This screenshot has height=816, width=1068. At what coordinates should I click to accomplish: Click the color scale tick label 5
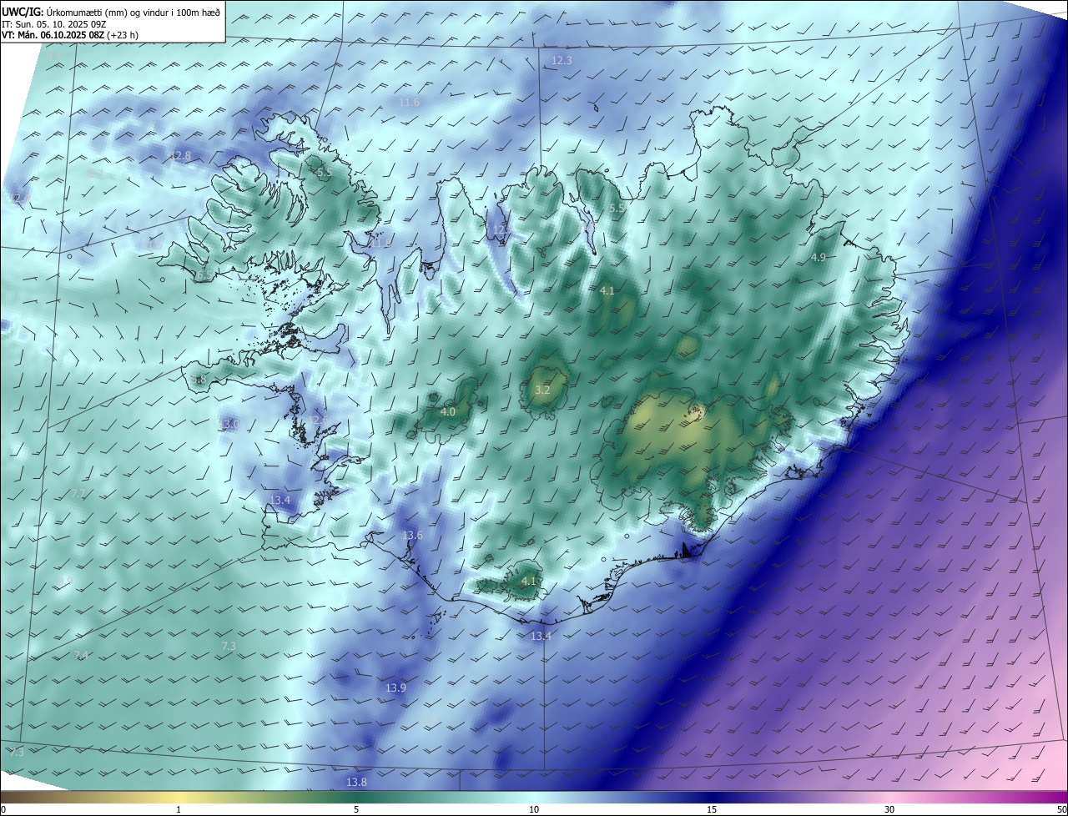[x=356, y=809]
